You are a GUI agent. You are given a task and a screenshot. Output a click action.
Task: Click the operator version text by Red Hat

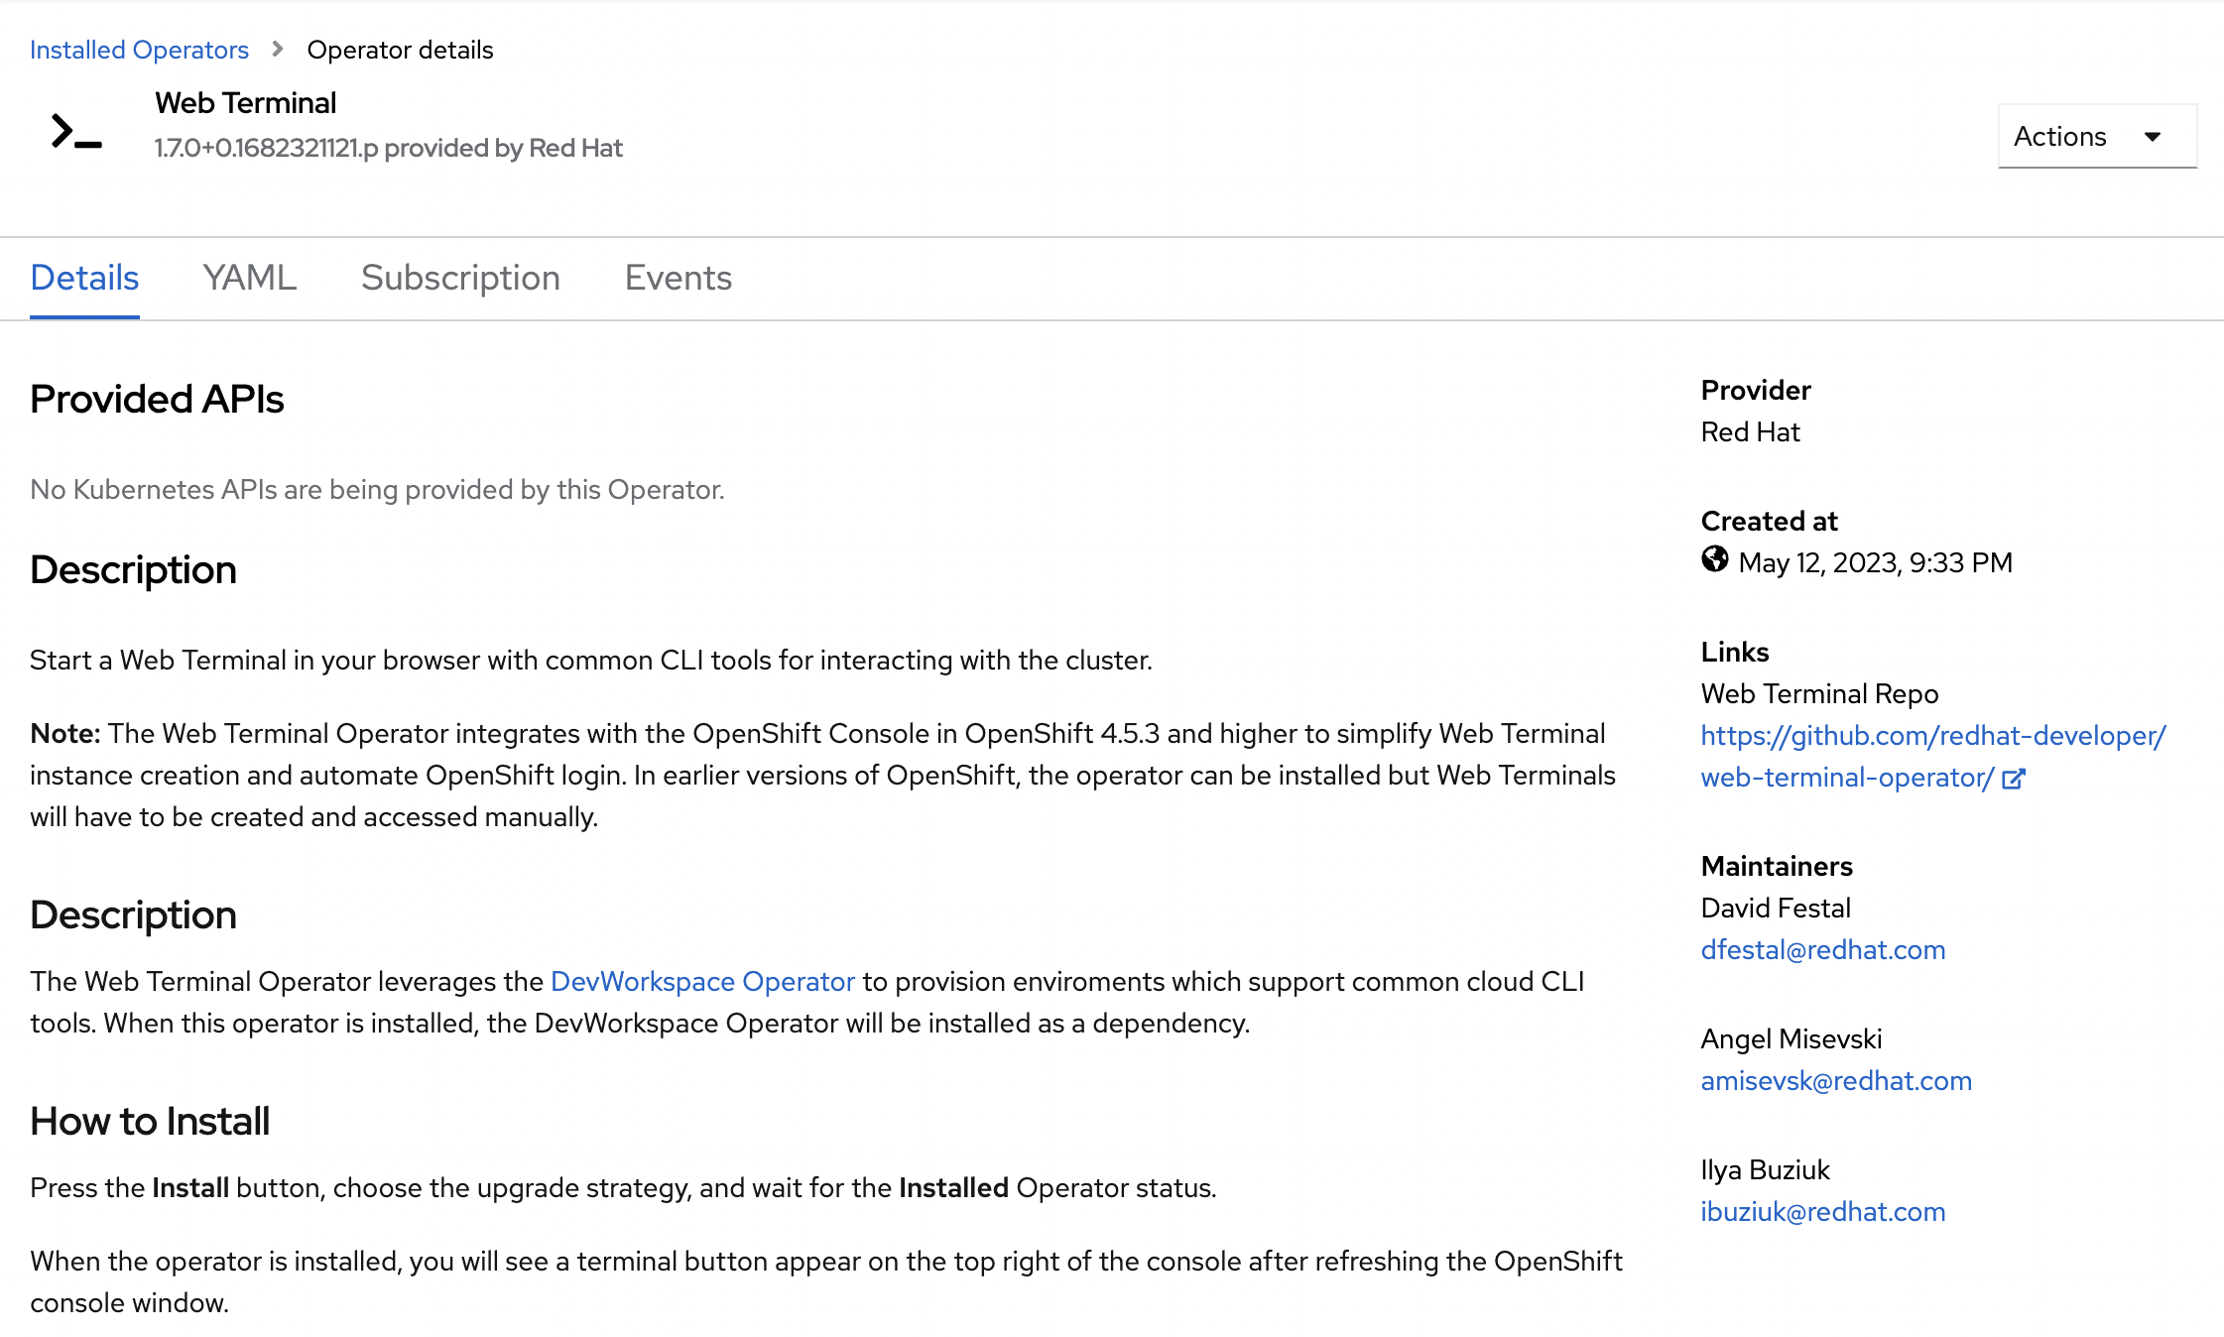coord(388,148)
